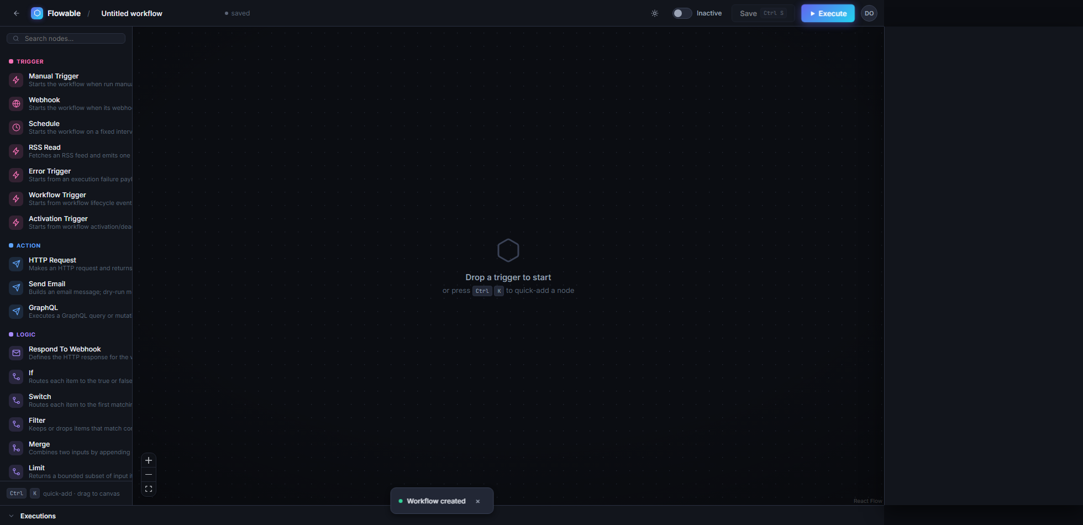Zoom out on the canvas
The image size is (1083, 525).
click(x=149, y=475)
